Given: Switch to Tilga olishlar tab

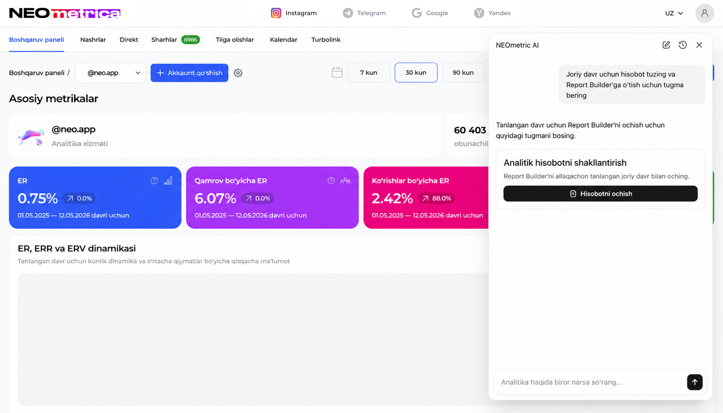Looking at the screenshot, I should click(235, 40).
